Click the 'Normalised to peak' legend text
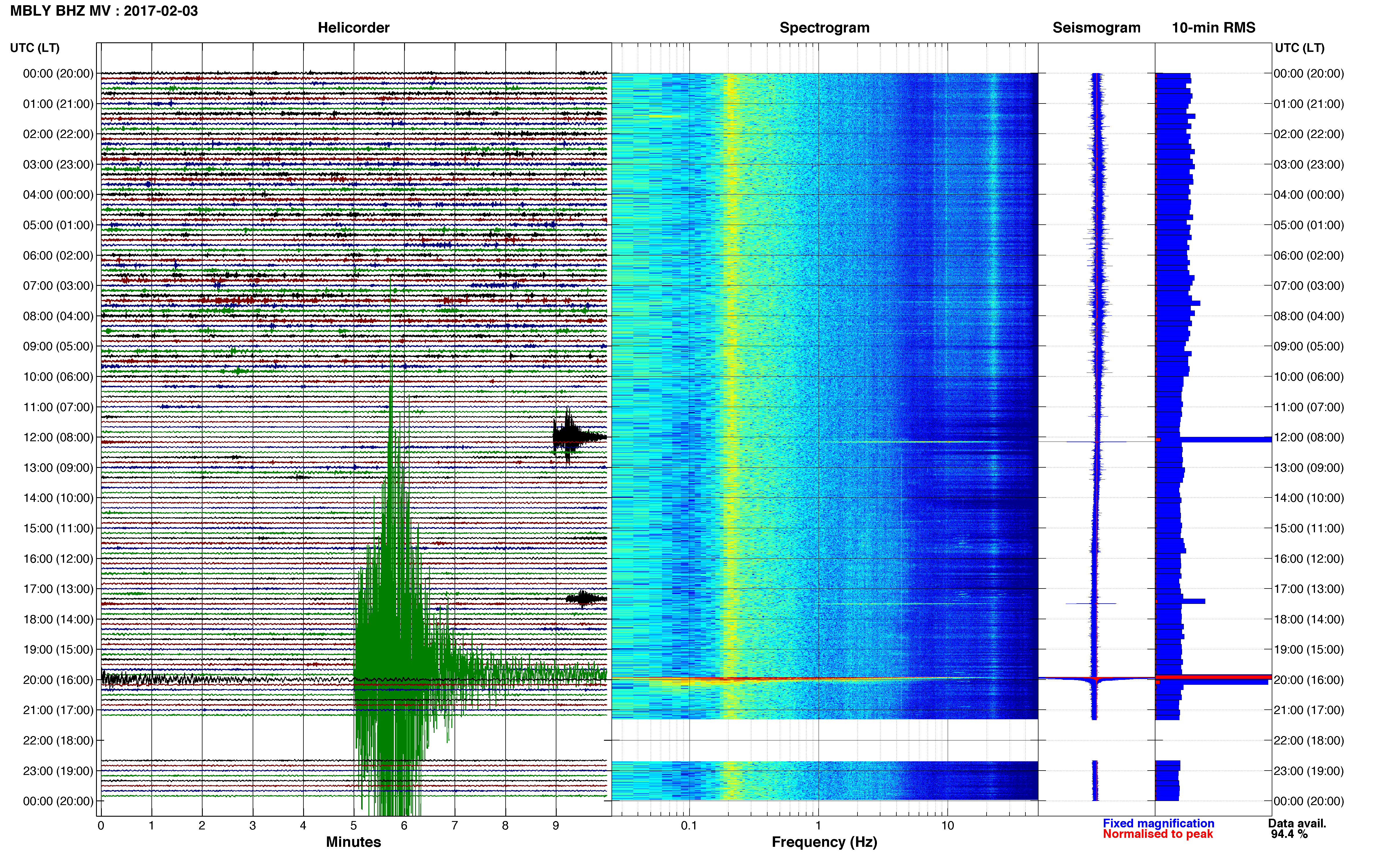 (1158, 834)
